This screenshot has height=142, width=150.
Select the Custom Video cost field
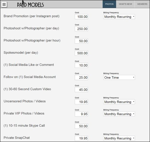81,90
